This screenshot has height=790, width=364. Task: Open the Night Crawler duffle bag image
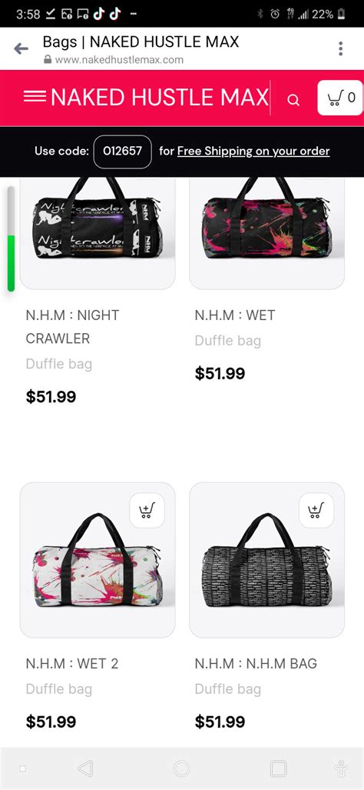98,227
